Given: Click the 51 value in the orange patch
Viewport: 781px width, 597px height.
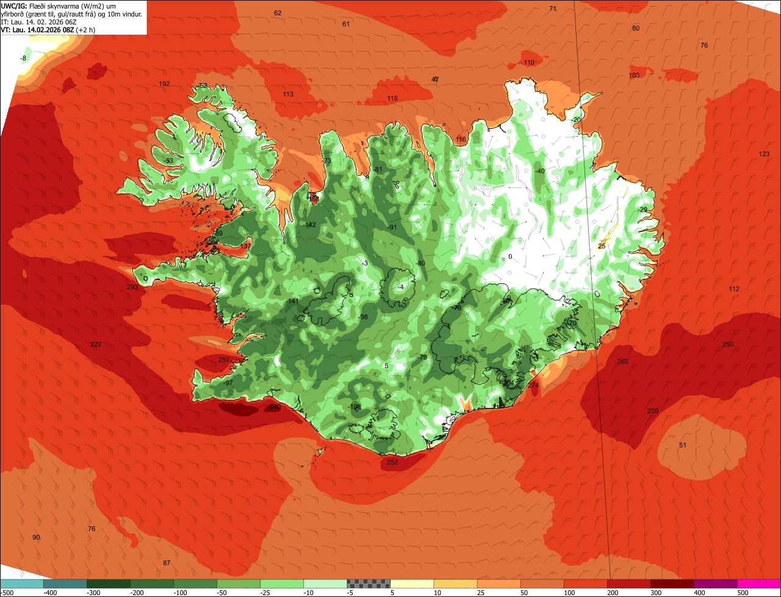Looking at the screenshot, I should 683,445.
